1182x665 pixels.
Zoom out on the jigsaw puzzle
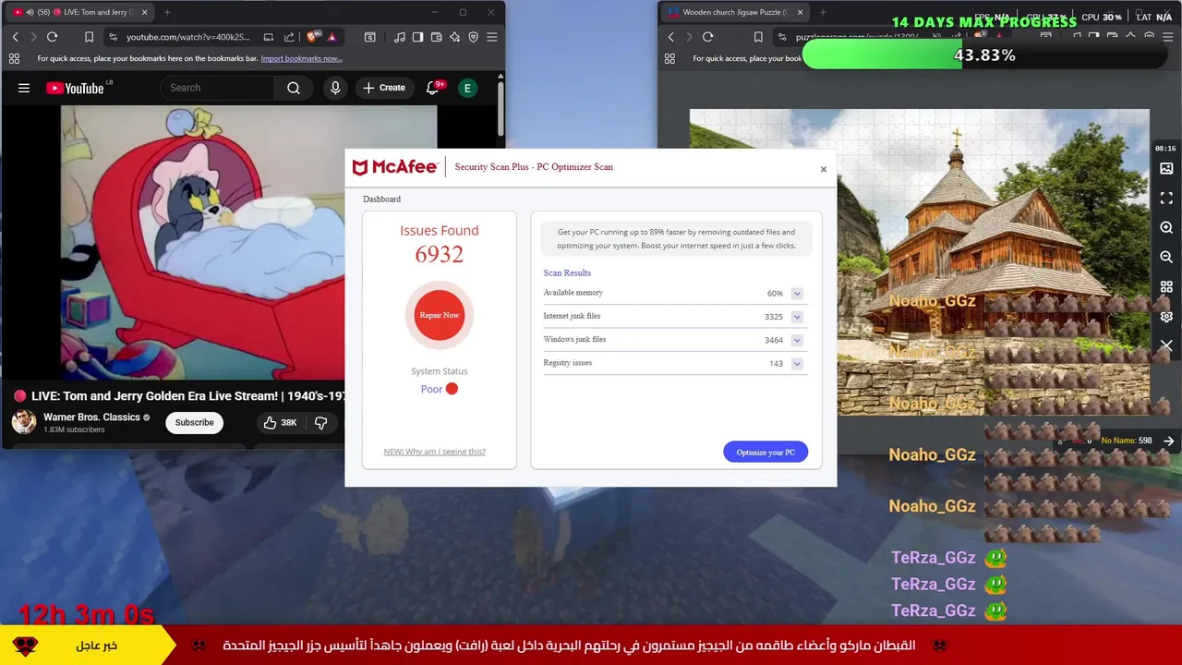[x=1166, y=257]
